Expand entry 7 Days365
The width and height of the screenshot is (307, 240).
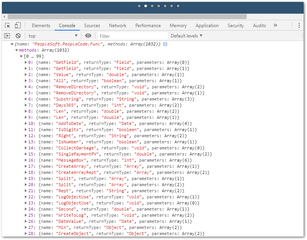click(26, 105)
